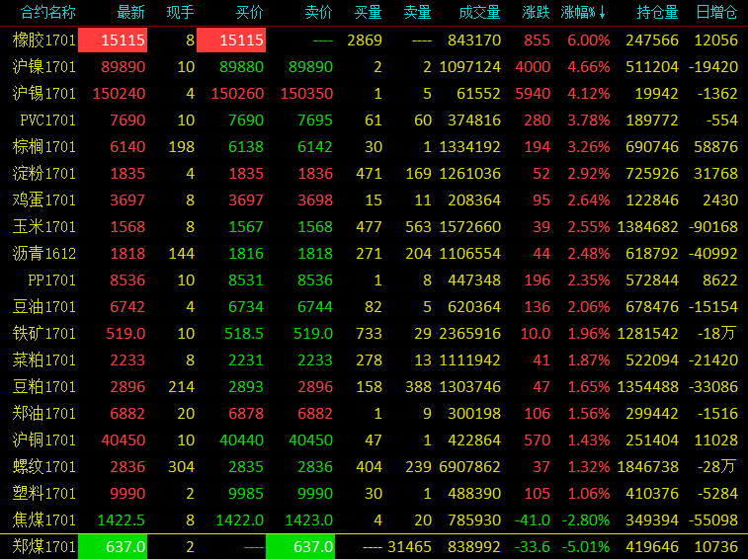Select the 涨跌 column header
This screenshot has height=559, width=748.
click(x=536, y=13)
